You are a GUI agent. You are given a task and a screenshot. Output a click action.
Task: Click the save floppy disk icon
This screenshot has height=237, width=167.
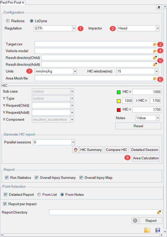[x=158, y=230]
